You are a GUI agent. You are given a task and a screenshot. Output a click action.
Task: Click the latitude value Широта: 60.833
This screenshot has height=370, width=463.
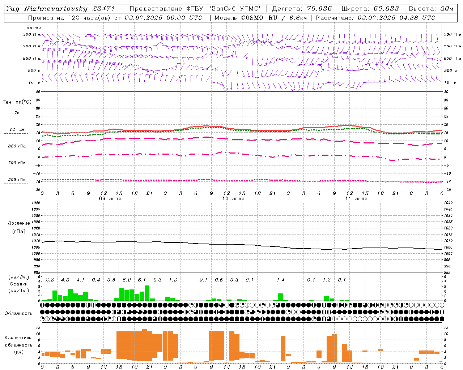tap(370, 9)
